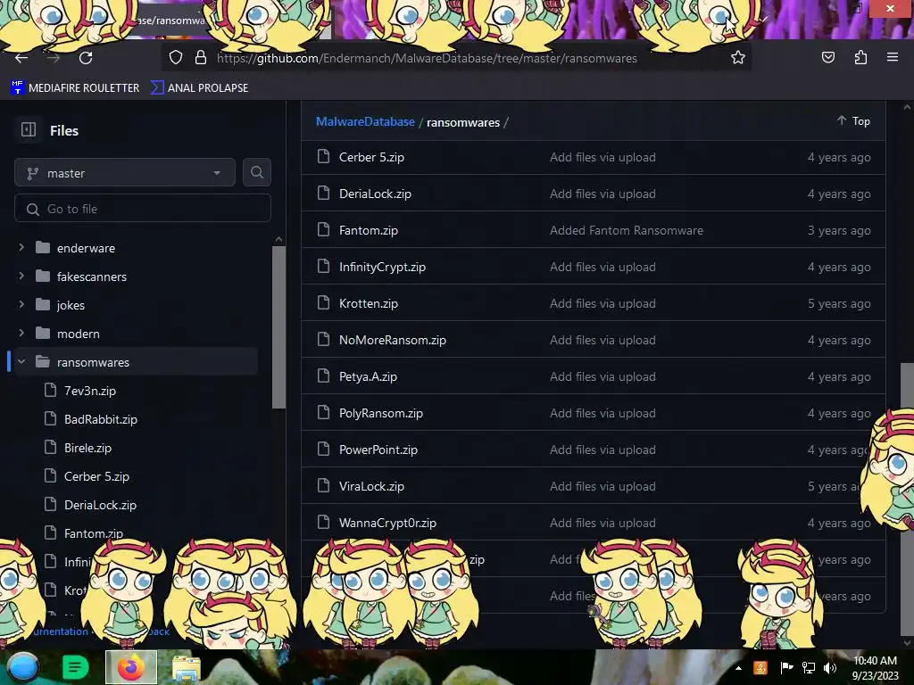This screenshot has width=914, height=685.
Task: Search this repository magnifier button
Action: 256,172
